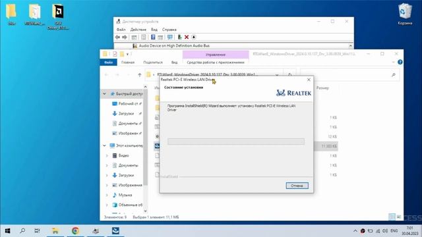This screenshot has height=237, width=422.
Task: Switch Explorer to details view icon
Action: [392, 217]
